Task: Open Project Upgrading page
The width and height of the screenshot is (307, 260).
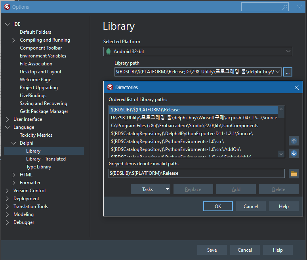Action: tap(39, 88)
